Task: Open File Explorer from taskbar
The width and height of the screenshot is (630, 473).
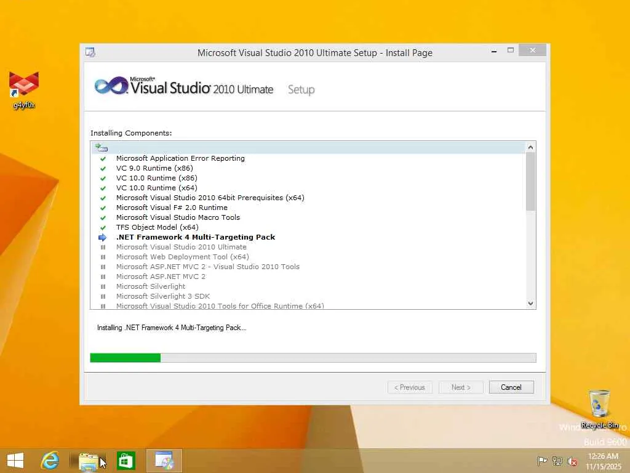Action: 88,461
